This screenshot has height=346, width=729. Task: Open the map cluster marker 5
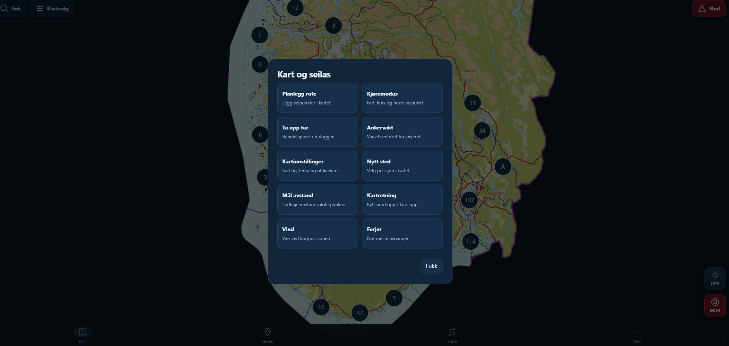coord(394,298)
